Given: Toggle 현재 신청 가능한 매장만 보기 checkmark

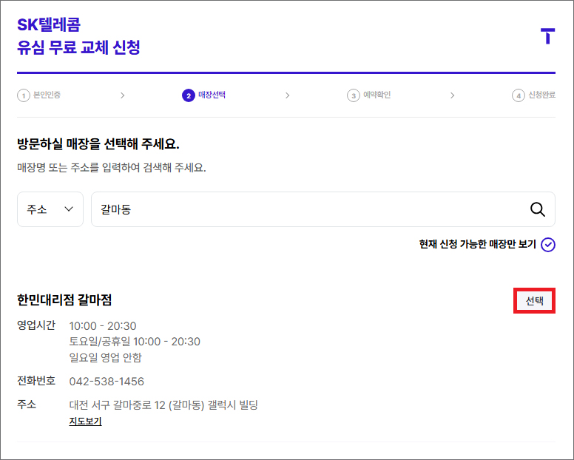Looking at the screenshot, I should [x=548, y=245].
